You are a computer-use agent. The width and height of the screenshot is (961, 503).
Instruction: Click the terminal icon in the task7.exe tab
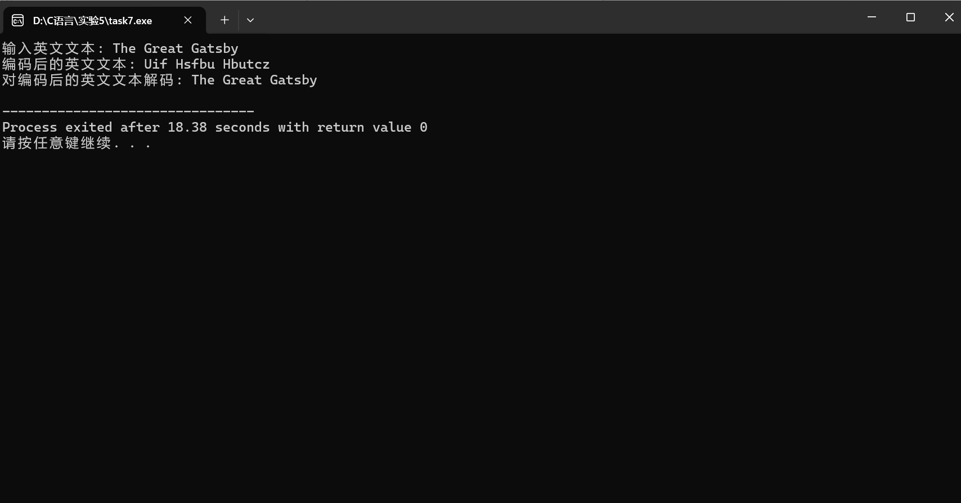[x=18, y=21]
